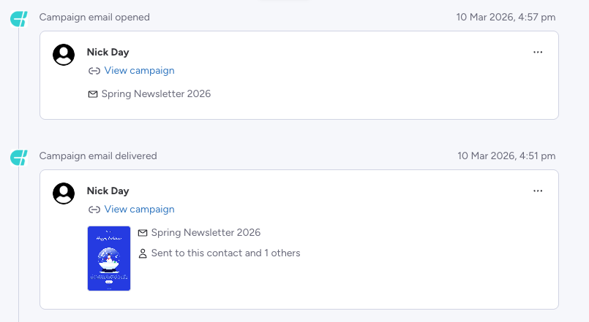
Task: Click the teal campaign icon beside "Campaign email delivered"
Action: (19, 157)
